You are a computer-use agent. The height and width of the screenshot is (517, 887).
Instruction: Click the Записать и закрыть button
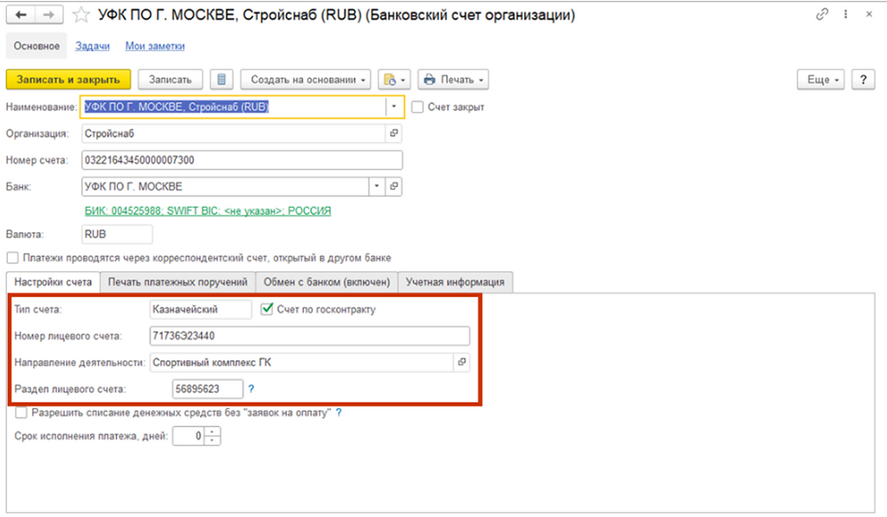pos(68,80)
